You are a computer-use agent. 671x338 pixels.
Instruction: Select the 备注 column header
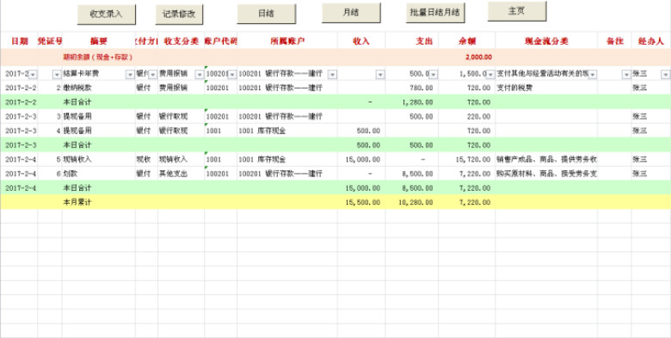[x=614, y=41]
